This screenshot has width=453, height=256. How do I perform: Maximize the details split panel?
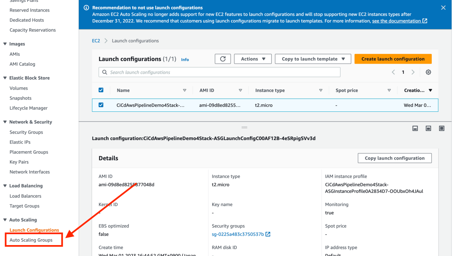click(x=442, y=128)
